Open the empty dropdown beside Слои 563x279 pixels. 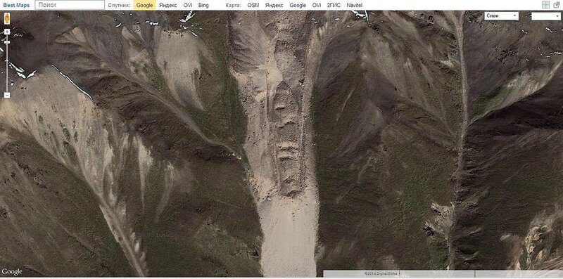[546, 16]
